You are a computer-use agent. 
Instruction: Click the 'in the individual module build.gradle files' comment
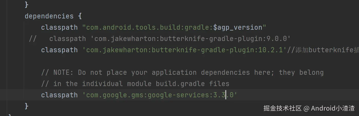[x=135, y=84]
